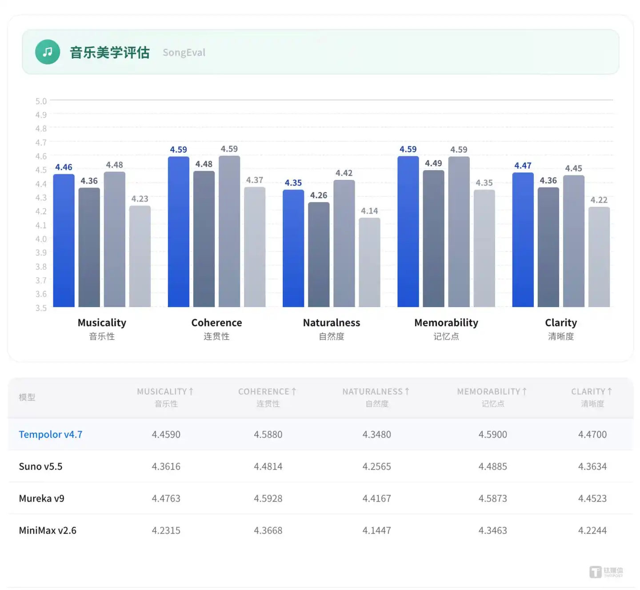Click the blue Musicality 4.46 bar

click(x=64, y=240)
